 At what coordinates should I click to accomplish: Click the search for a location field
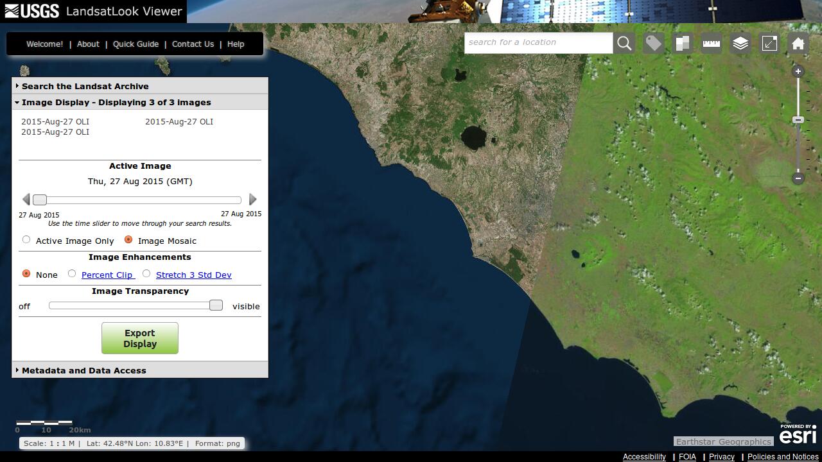[x=538, y=43]
